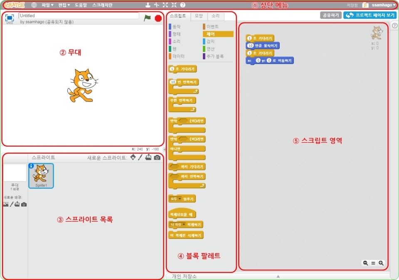Select the 소리 block category in palette
Viewport: 399px width, 280px height.
coord(177,41)
